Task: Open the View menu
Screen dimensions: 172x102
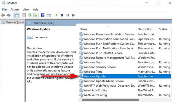Action: [x=26, y=10]
